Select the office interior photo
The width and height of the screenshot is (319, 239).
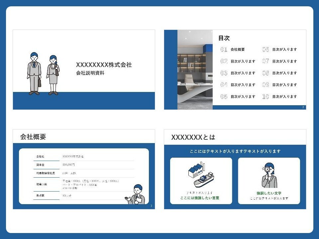[195, 69]
